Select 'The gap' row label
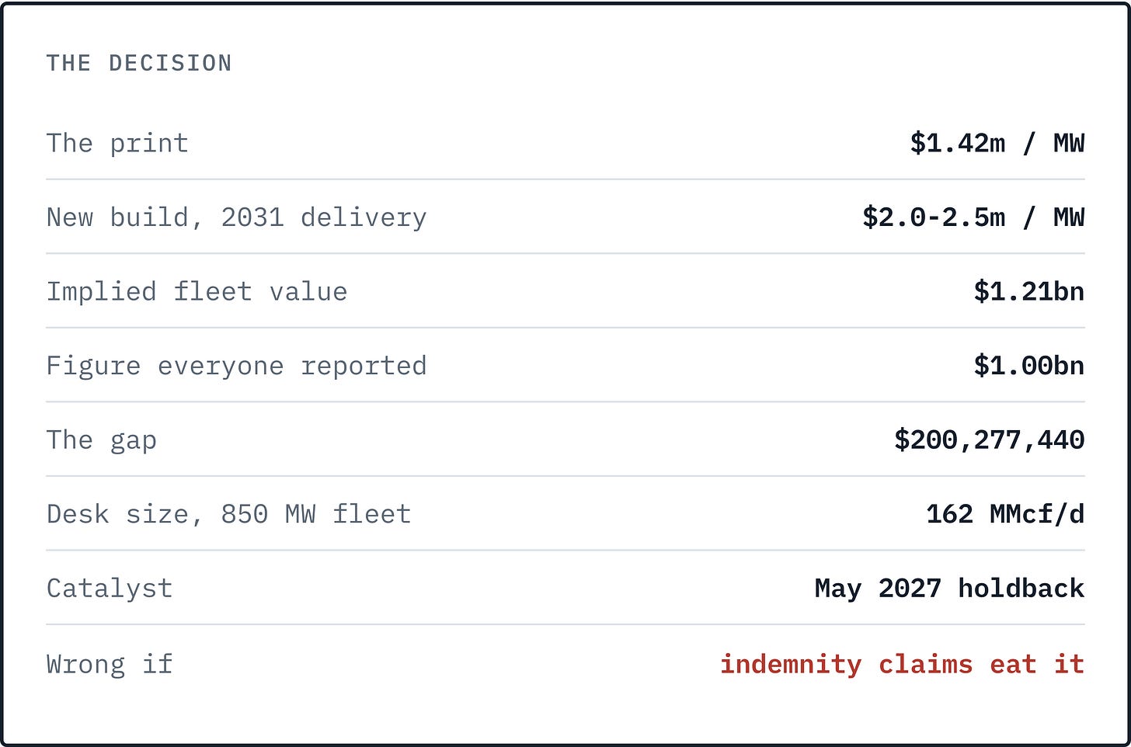Viewport: 1131px width, 747px height. [102, 440]
